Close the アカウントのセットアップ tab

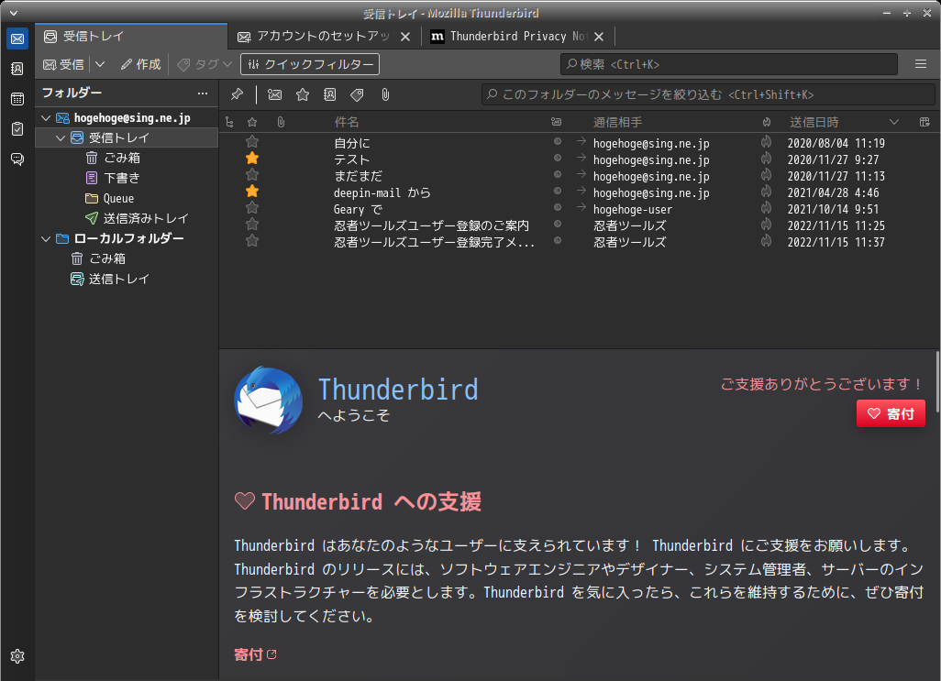(x=405, y=37)
